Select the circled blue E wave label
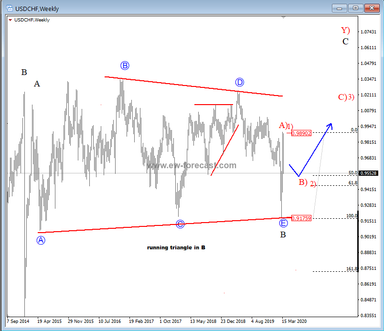The width and height of the screenshot is (384, 331). point(283,223)
